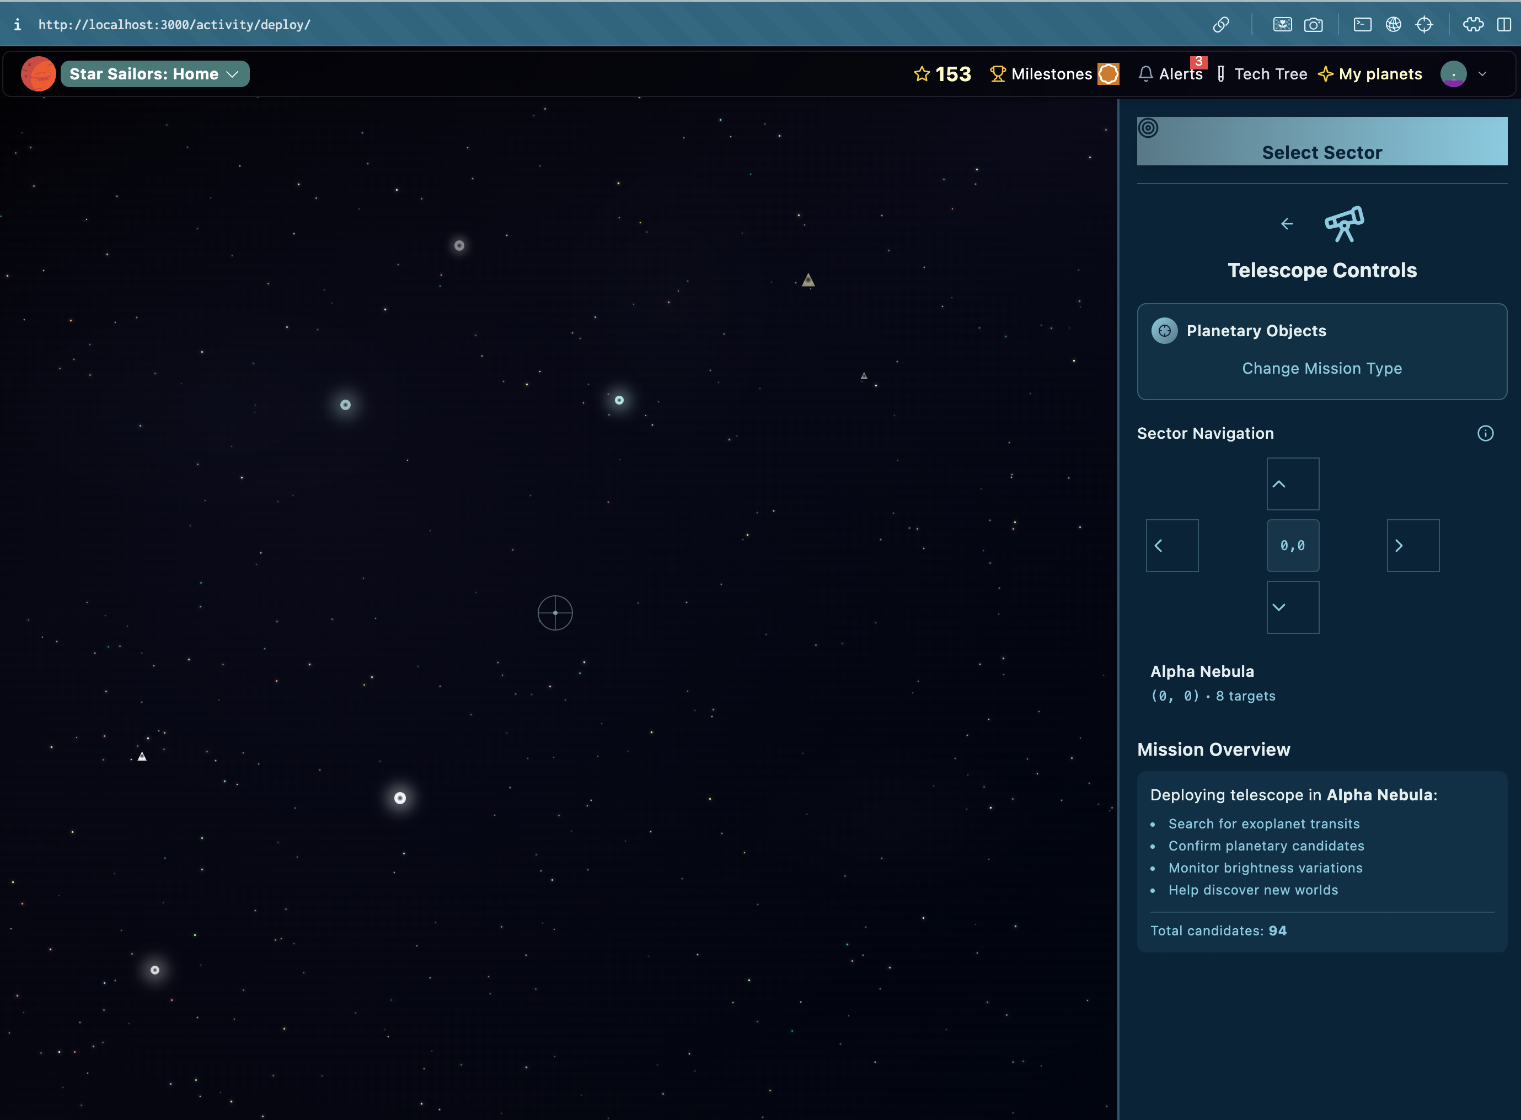Click the Select Sector button
This screenshot has width=1521, height=1120.
1321,152
